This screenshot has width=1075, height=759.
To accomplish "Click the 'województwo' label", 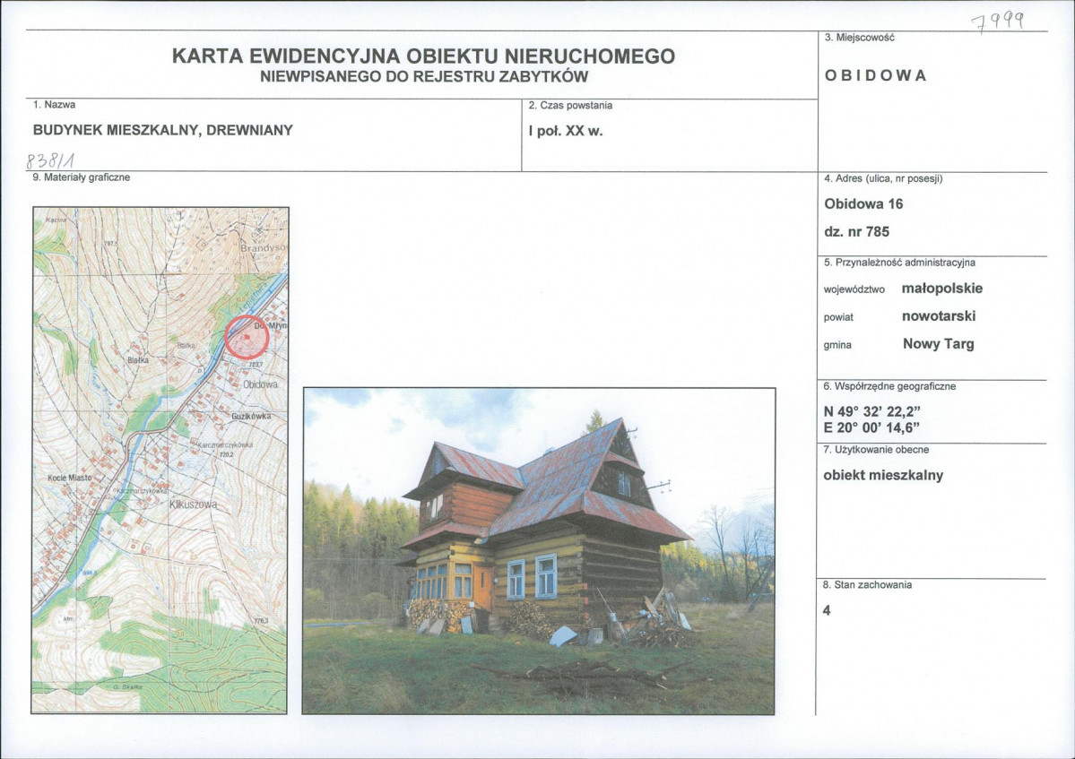I will pos(854,289).
